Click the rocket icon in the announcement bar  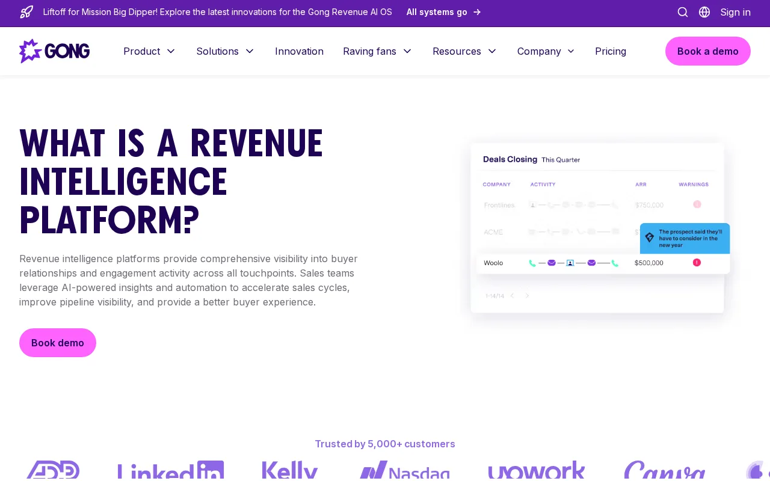26,12
